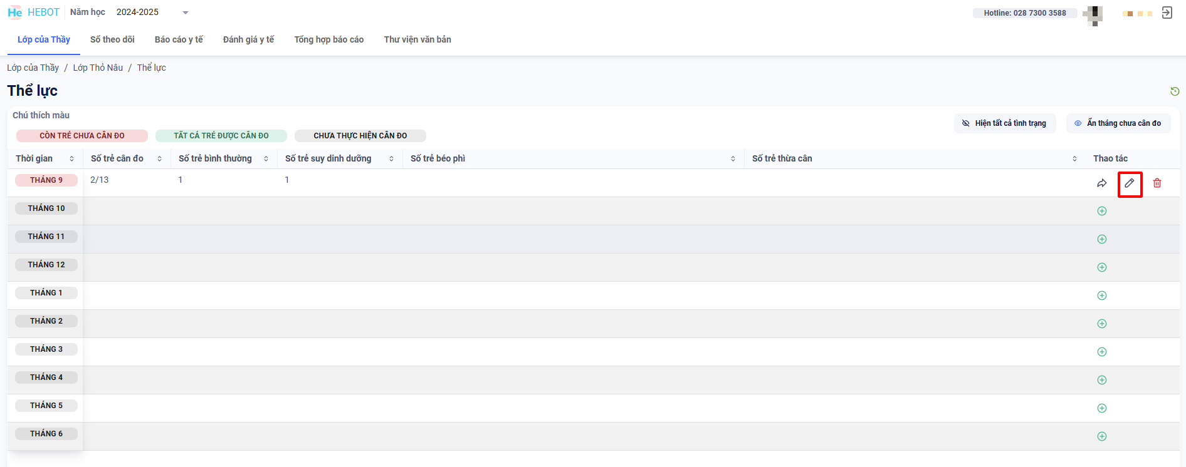Select the THÁNG 11 month label
Viewport: 1186px width, 467px height.
(46, 237)
